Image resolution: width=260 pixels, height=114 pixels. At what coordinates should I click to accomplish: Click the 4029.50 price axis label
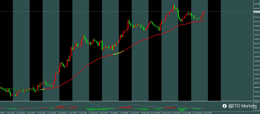(257, 96)
